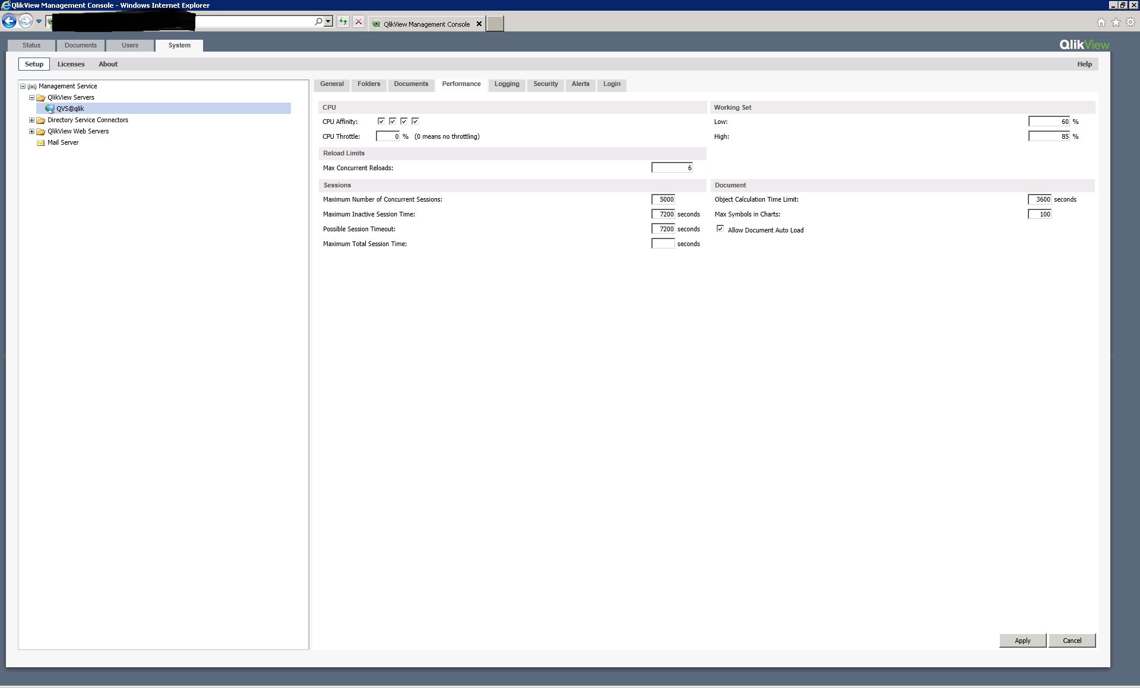1140x688 pixels.
Task: Click the Maximum Inactive Session Time field
Action: click(x=663, y=214)
